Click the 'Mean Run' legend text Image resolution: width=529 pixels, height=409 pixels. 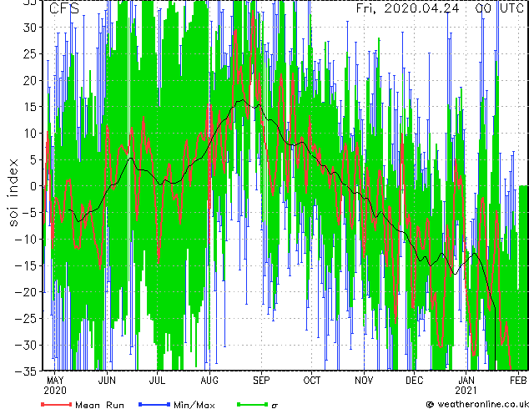point(99,405)
